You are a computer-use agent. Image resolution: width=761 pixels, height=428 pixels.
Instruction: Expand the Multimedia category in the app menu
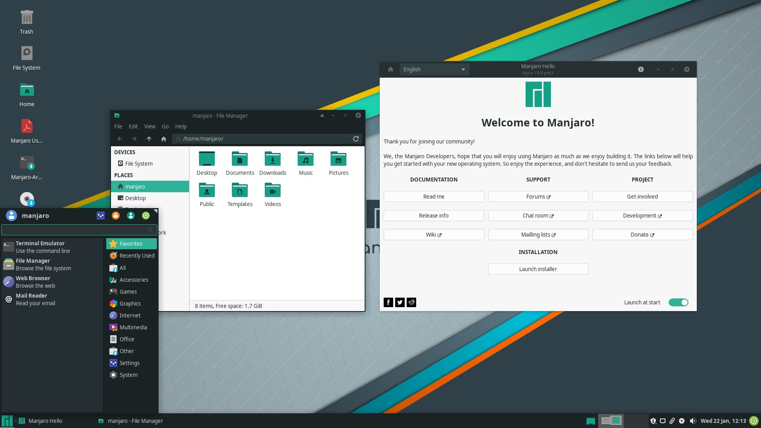(133, 327)
